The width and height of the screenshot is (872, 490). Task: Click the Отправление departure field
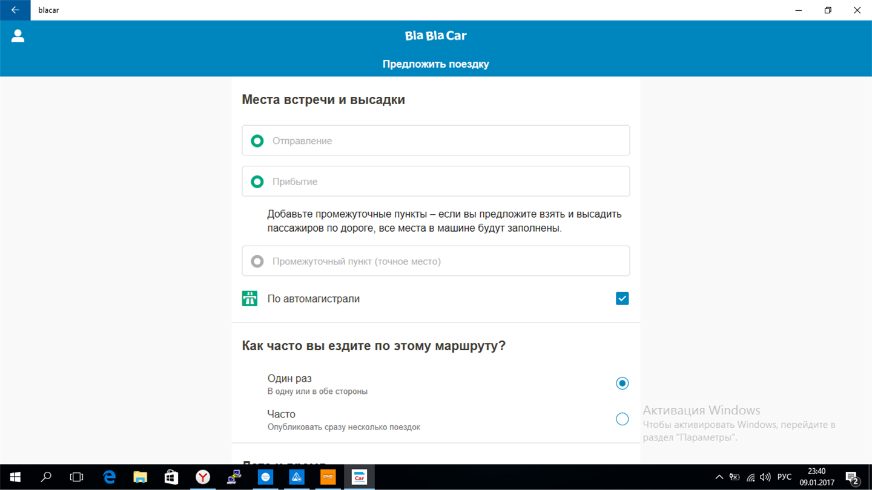(436, 140)
